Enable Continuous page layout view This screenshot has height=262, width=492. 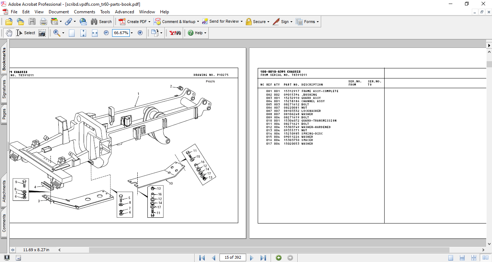pos(462,258)
